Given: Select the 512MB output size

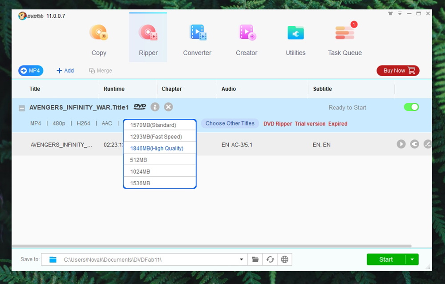Looking at the screenshot, I should [x=159, y=160].
